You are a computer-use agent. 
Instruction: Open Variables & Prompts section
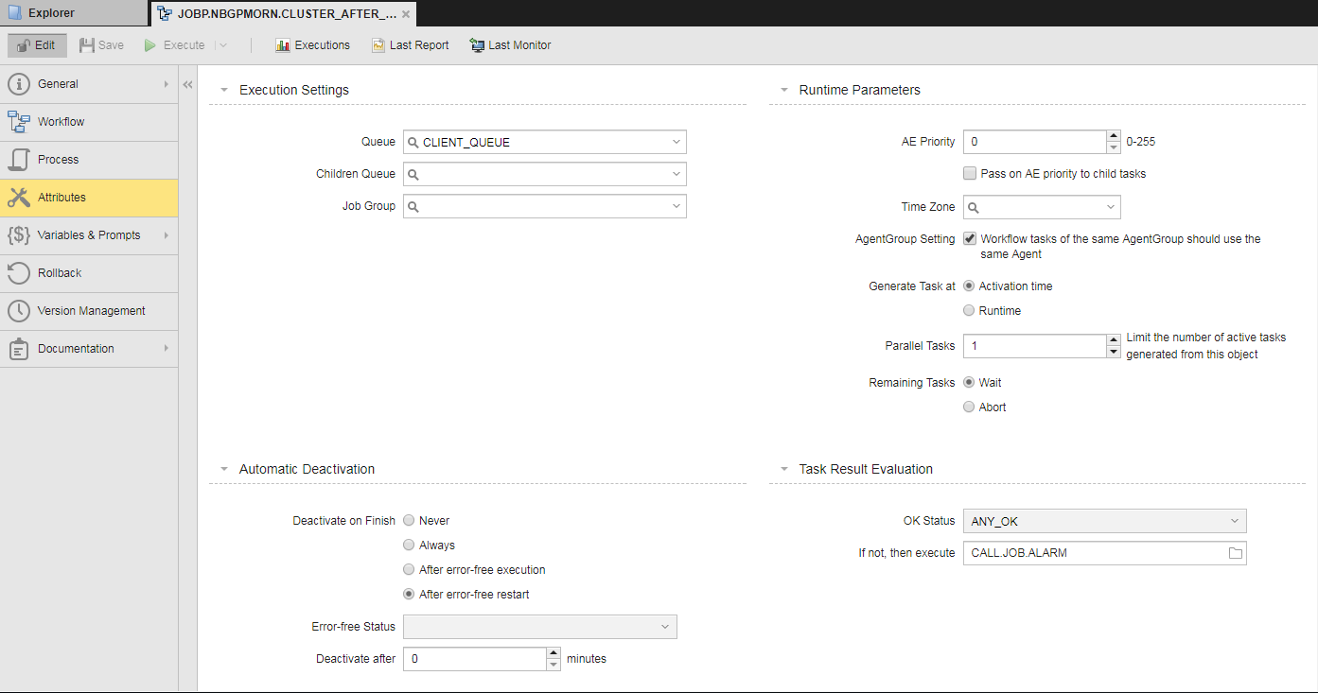[89, 235]
